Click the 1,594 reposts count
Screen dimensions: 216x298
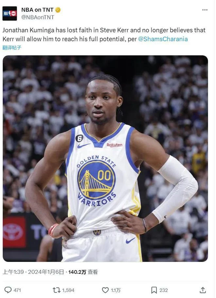pyautogui.click(x=68, y=290)
